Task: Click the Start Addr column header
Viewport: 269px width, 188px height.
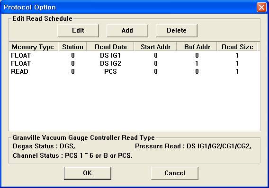Action: (x=155, y=47)
